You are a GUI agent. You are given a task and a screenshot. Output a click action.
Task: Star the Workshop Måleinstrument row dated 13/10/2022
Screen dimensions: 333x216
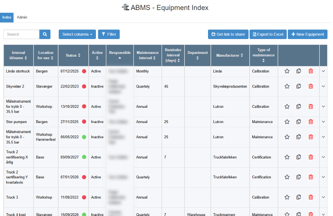coord(287,106)
